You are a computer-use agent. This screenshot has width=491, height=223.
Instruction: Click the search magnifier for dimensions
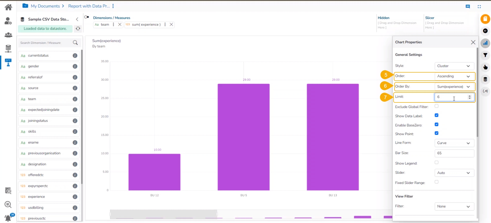[75, 43]
